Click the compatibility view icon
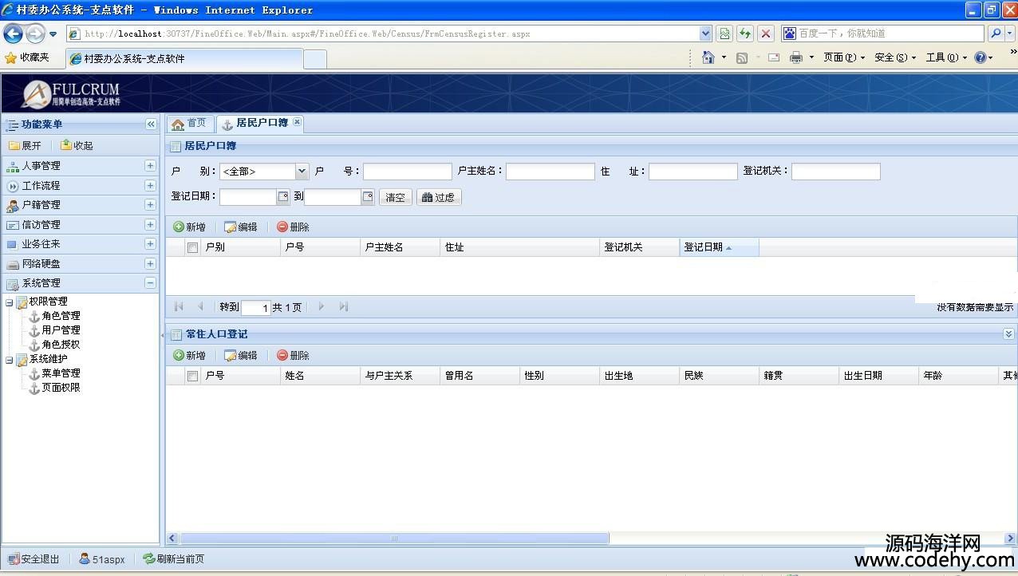The height and width of the screenshot is (576, 1018). tap(724, 34)
